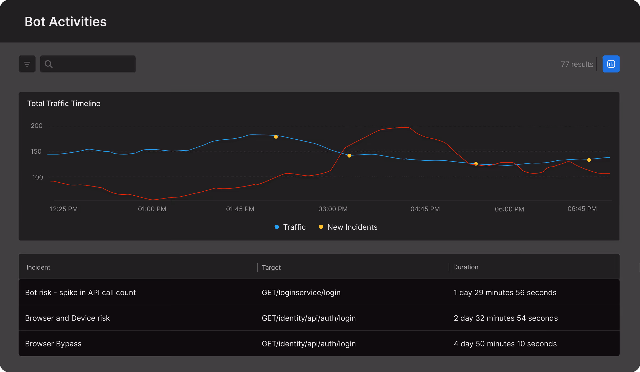
Task: Hide the chart using the blue toggle button
Action: coord(611,64)
